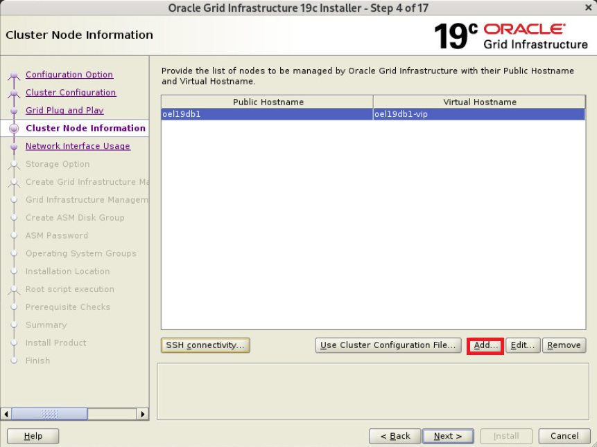The width and height of the screenshot is (597, 447).
Task: Click Grid Infrastructure Managem... step label
Action: click(87, 199)
